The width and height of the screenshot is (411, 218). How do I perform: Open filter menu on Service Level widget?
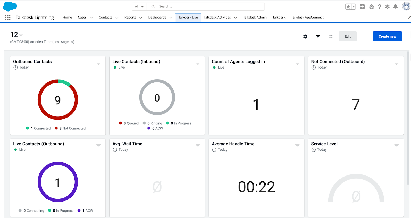(397, 146)
